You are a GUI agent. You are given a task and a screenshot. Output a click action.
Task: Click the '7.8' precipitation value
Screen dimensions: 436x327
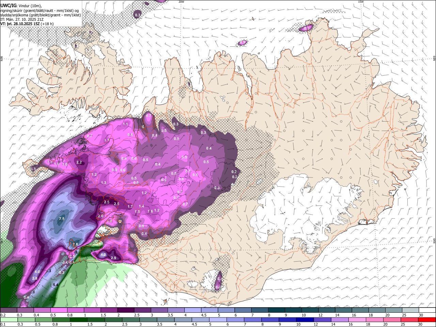[75, 244]
